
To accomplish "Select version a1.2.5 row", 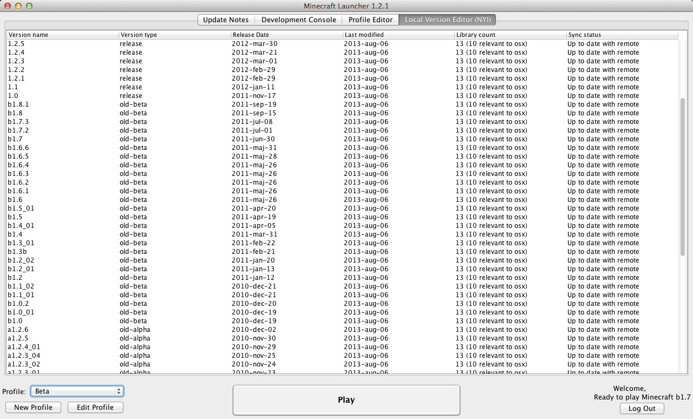I will click(343, 338).
